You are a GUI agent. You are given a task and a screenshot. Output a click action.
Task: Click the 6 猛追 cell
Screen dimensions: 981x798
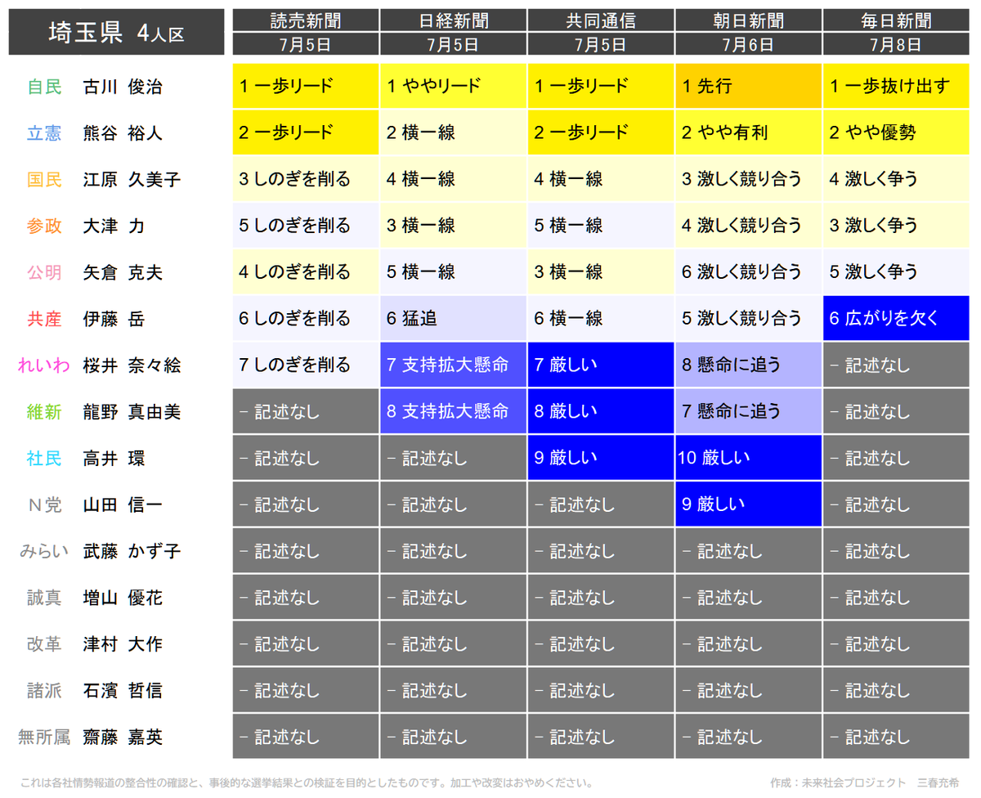point(454,318)
